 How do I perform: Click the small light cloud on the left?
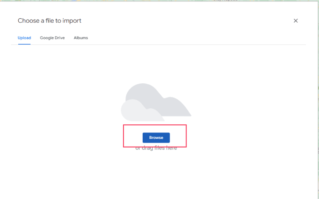pos(132,112)
